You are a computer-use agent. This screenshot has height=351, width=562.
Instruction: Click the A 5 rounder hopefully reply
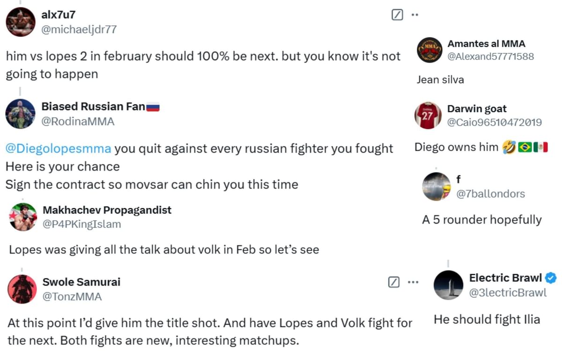point(482,219)
